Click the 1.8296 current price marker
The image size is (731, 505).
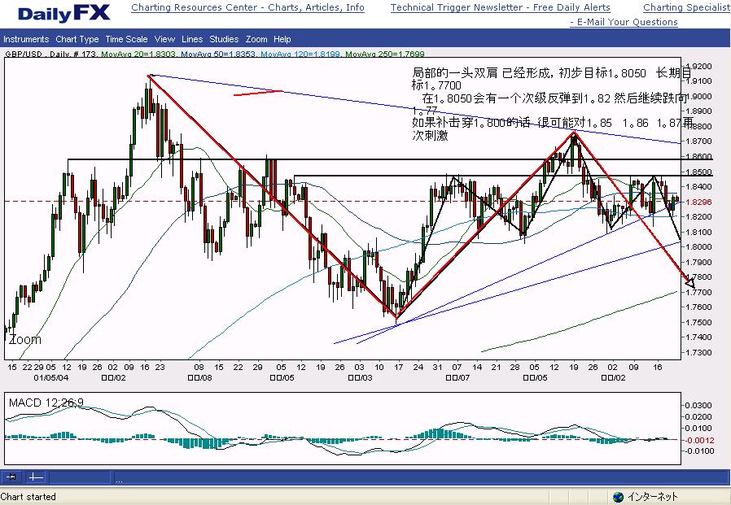point(700,201)
